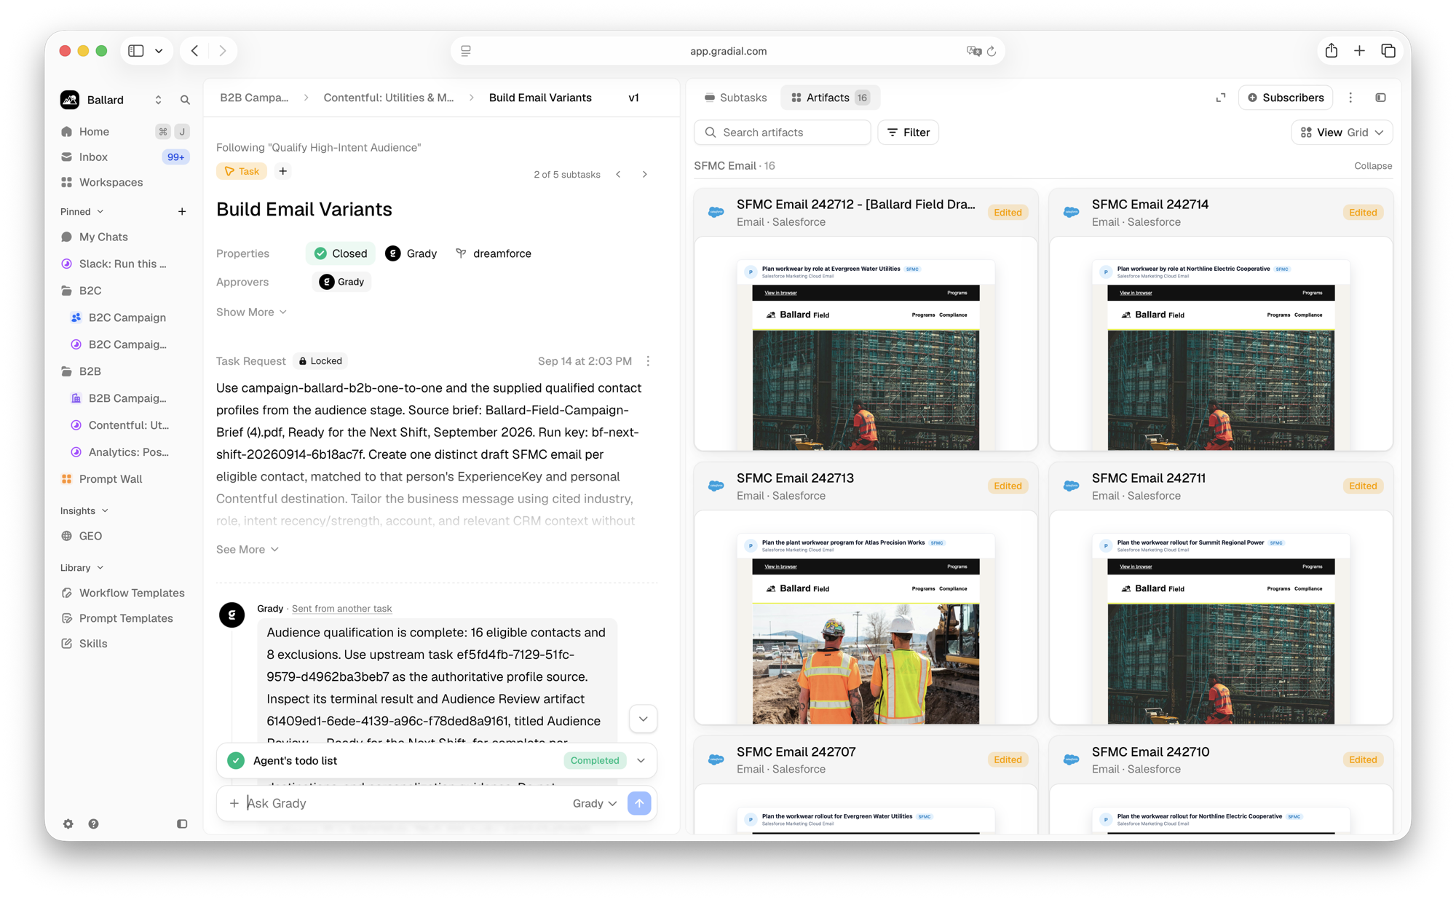
Task: Switch to the Subtasks tab
Action: tap(735, 98)
